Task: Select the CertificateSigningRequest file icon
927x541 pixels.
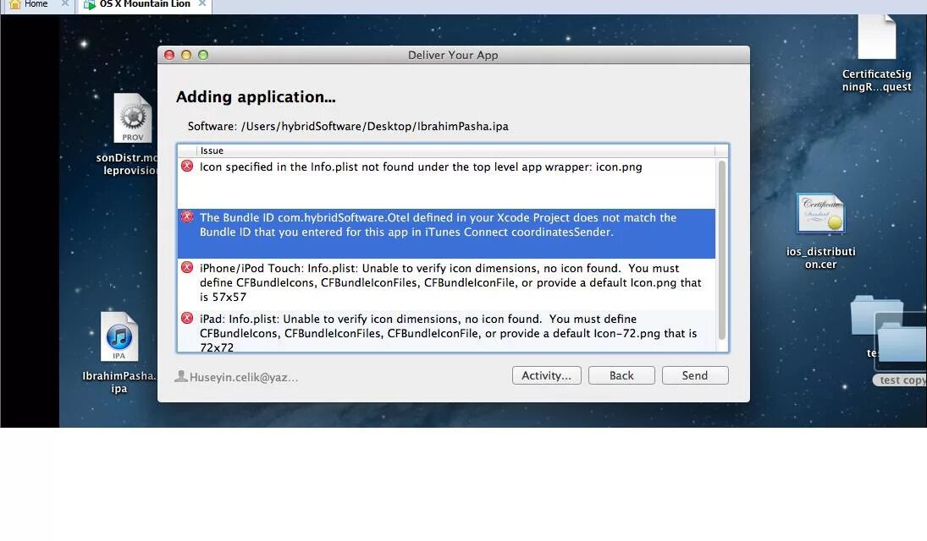Action: tap(877, 36)
